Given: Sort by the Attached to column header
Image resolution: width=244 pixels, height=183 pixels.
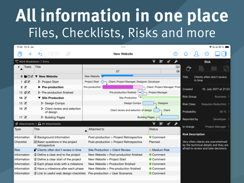Looking at the screenshot, I should [118, 130].
